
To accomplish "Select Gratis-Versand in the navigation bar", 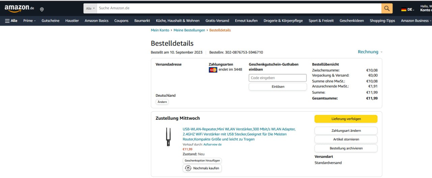I will click(x=217, y=21).
